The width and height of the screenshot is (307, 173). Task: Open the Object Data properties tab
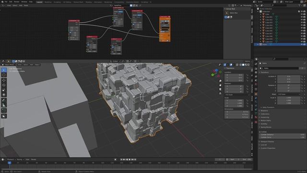click(256, 113)
